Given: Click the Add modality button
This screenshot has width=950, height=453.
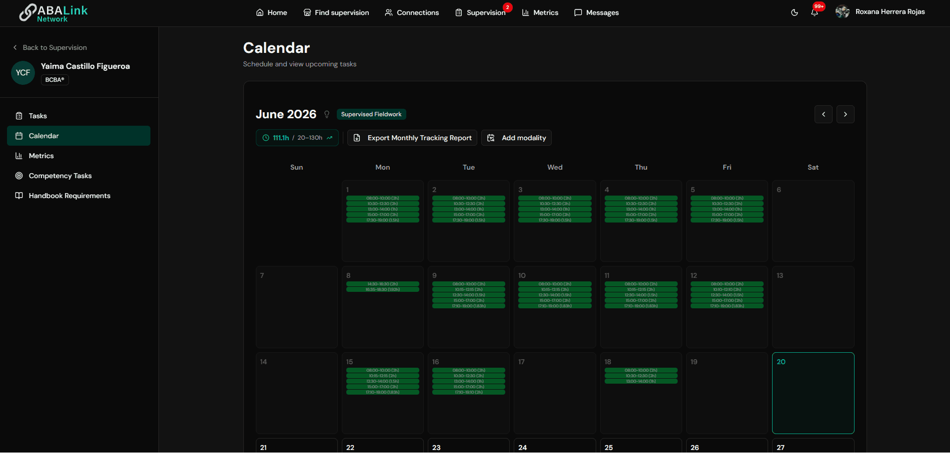Looking at the screenshot, I should (516, 138).
